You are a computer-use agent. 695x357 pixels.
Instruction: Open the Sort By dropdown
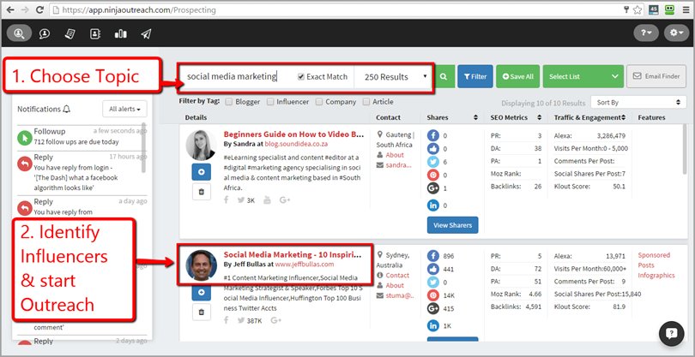(x=638, y=102)
